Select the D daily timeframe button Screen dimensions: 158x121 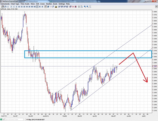pyautogui.click(x=37, y=7)
